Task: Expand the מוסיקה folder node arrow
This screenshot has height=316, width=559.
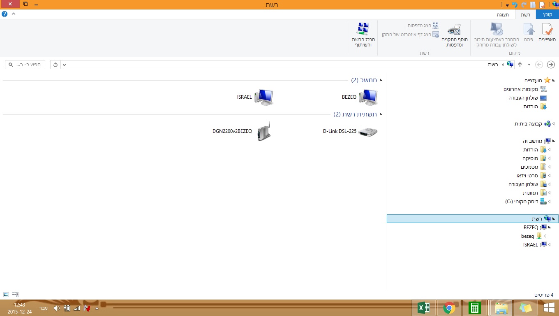Action: (550, 158)
